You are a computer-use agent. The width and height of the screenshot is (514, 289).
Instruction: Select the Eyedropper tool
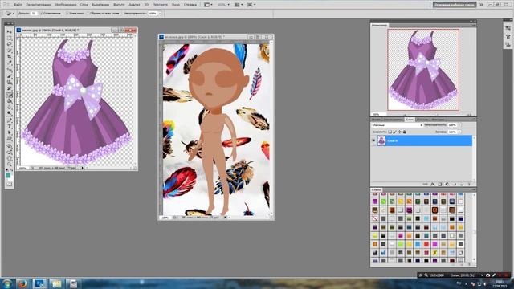coord(9,63)
